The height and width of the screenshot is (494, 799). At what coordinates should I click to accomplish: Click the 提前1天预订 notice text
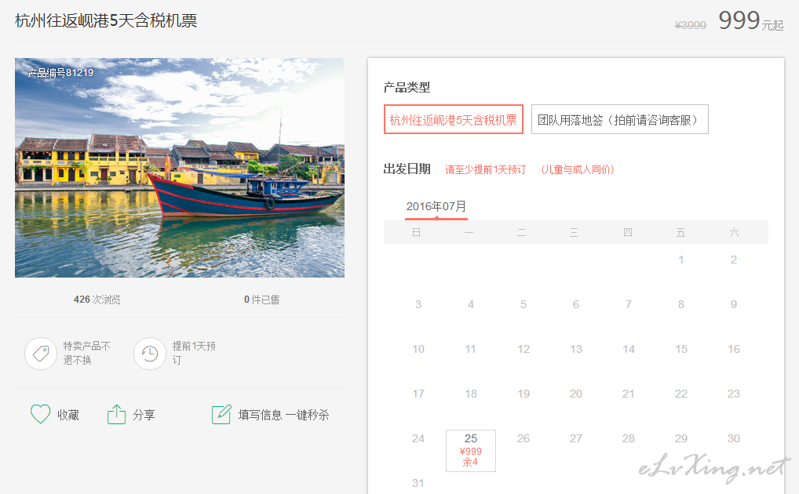tap(194, 353)
